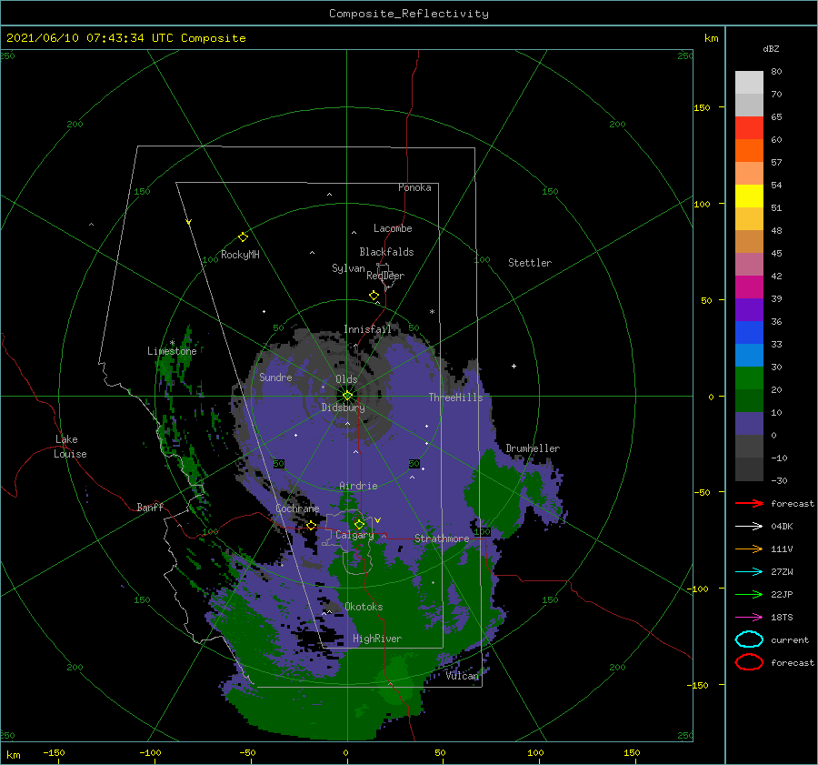
Task: Click the cyan 27ZW arrow legend icon
Action: [749, 572]
